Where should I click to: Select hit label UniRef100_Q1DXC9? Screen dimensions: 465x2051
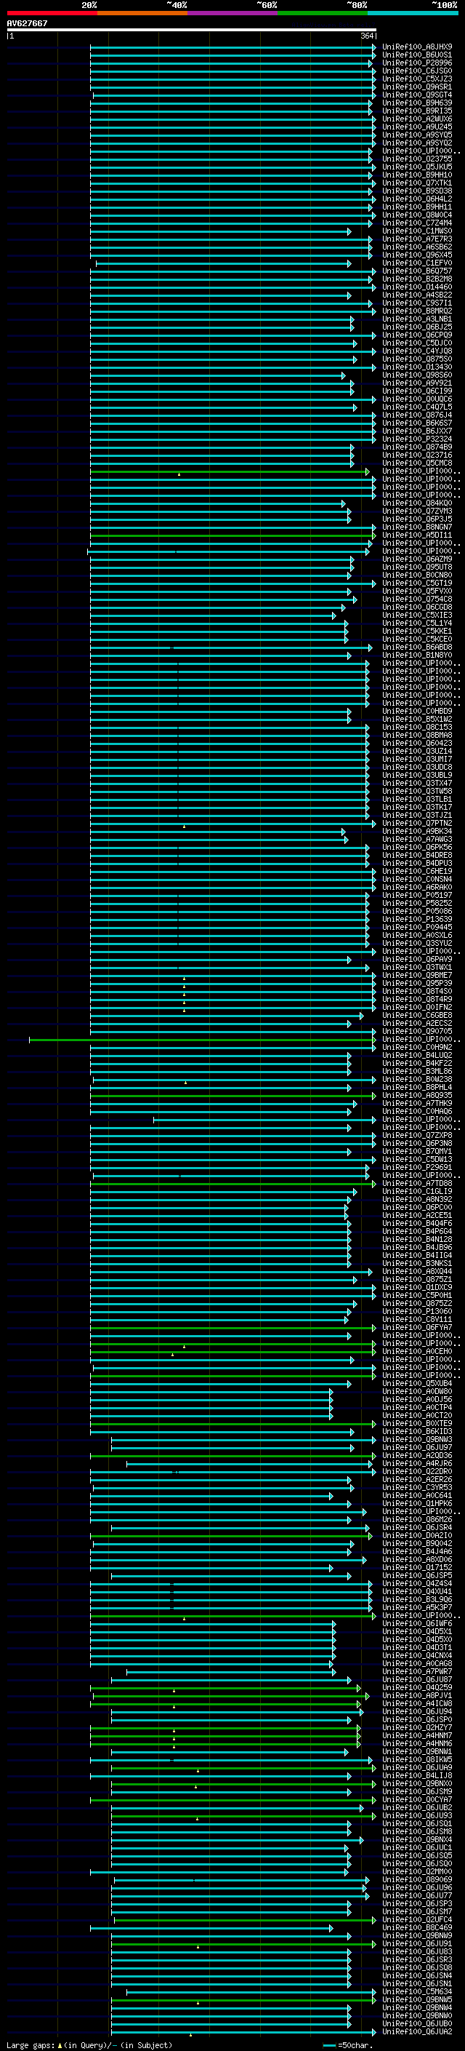417,1288
